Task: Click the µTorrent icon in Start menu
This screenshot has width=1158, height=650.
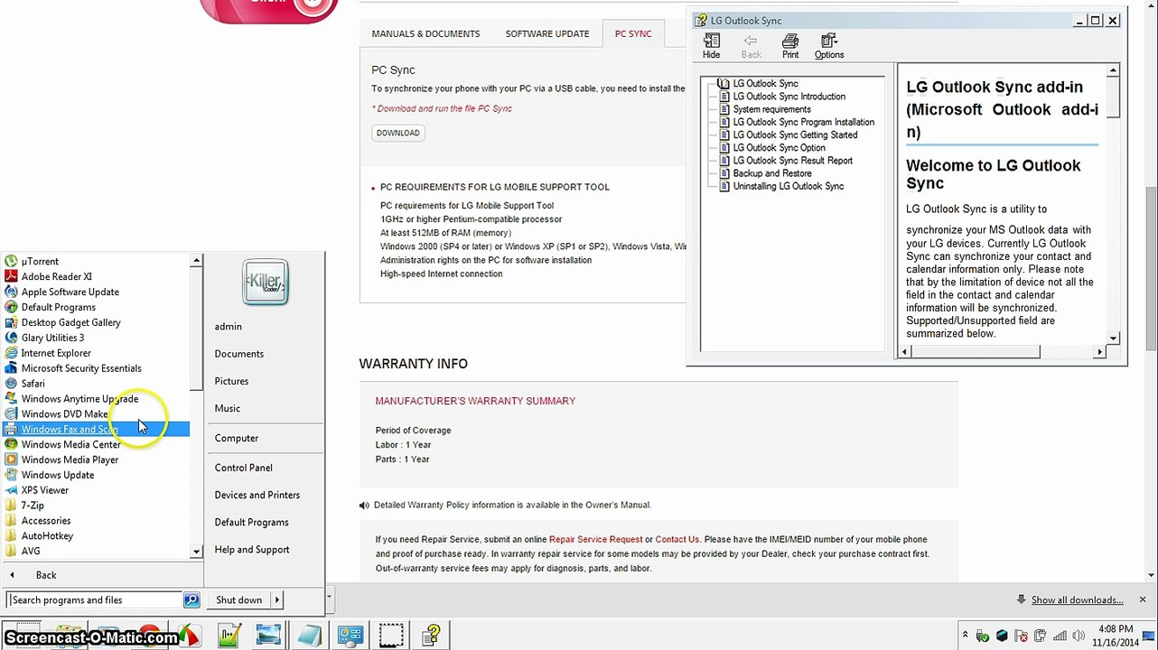Action: tap(11, 261)
